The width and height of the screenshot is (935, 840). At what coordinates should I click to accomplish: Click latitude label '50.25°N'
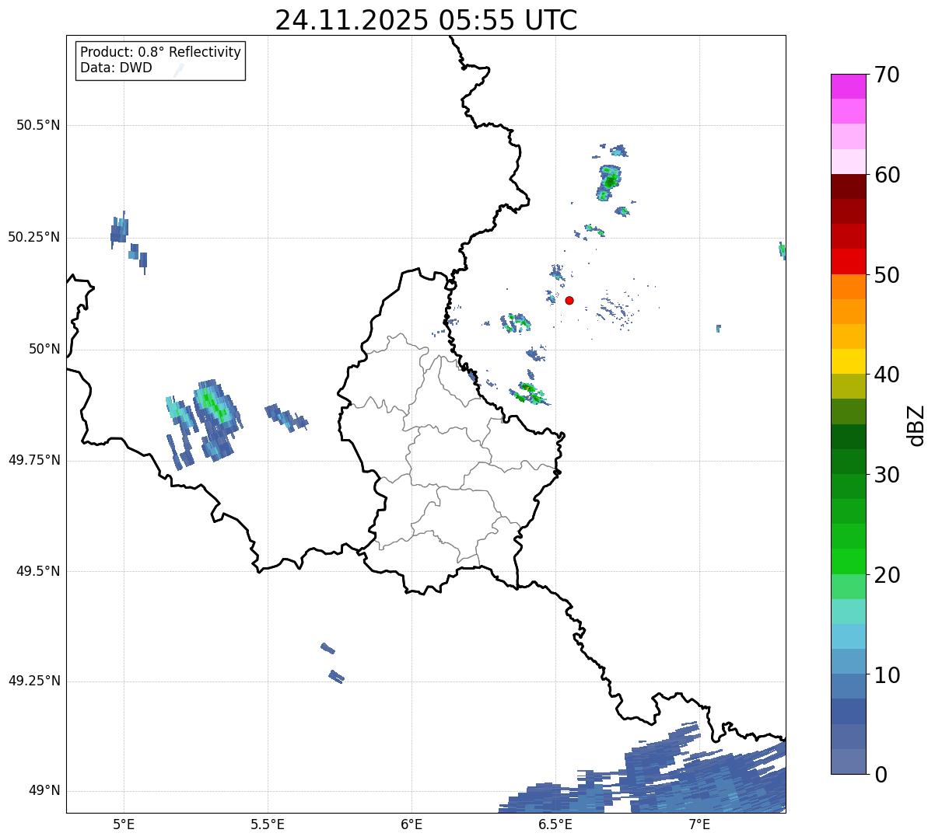[x=34, y=237]
